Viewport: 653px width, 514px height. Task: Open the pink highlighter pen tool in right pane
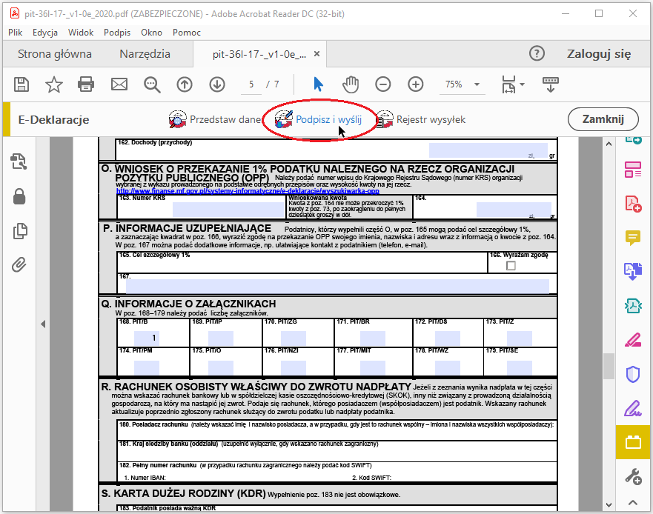pyautogui.click(x=632, y=340)
